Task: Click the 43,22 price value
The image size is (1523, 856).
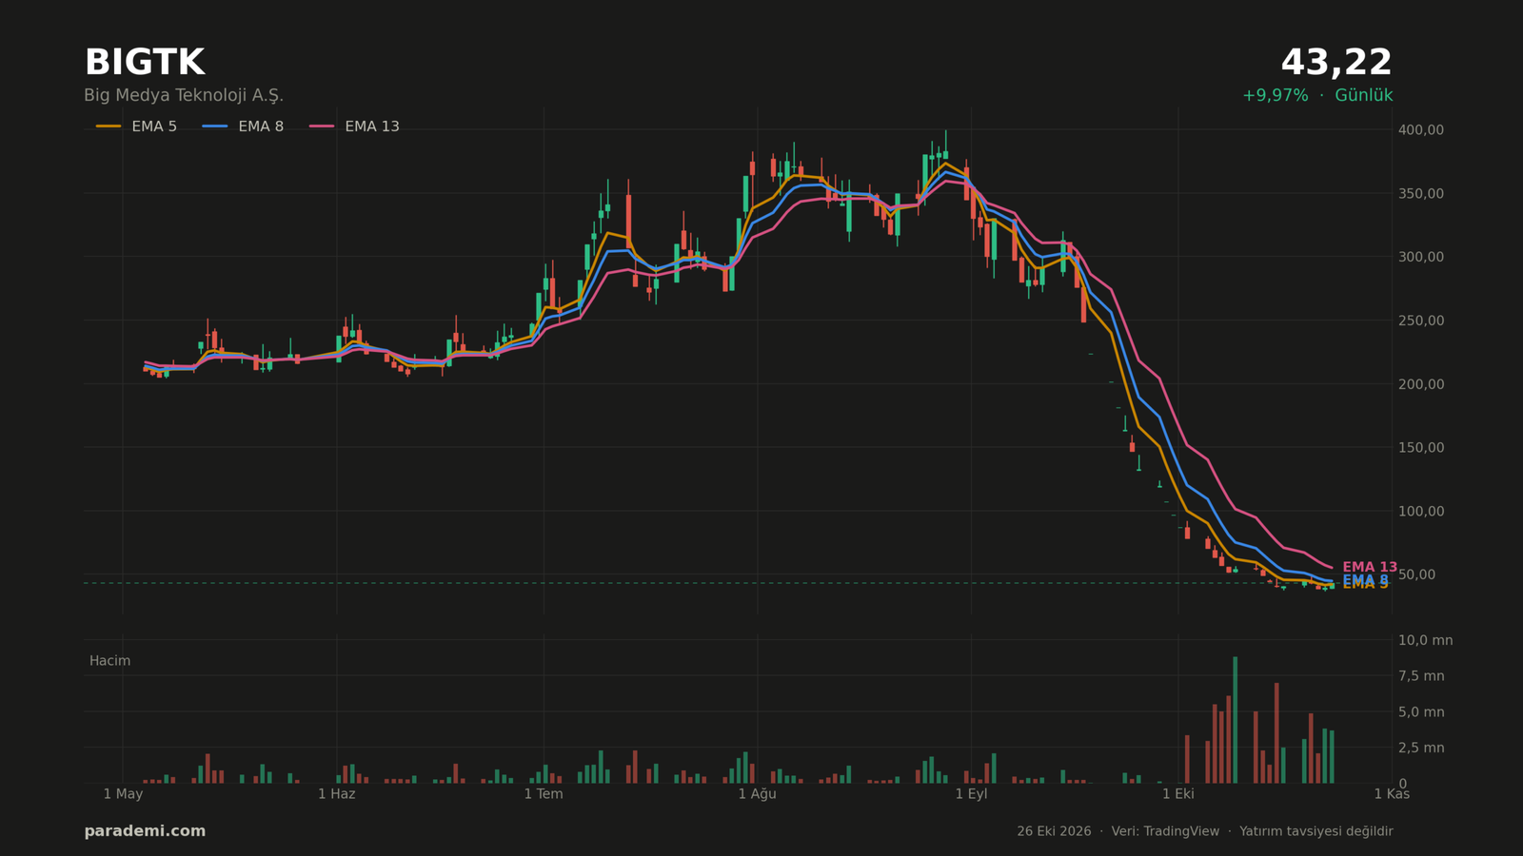Action: (x=1336, y=64)
